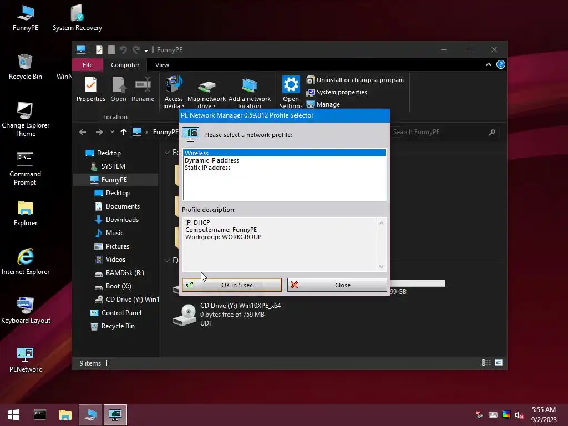Click OK in 5 sec. button

[x=232, y=285]
